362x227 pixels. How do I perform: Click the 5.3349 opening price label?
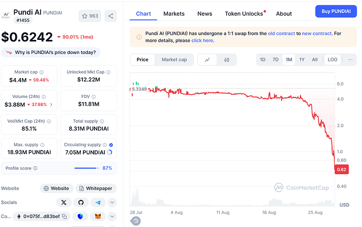(139, 89)
